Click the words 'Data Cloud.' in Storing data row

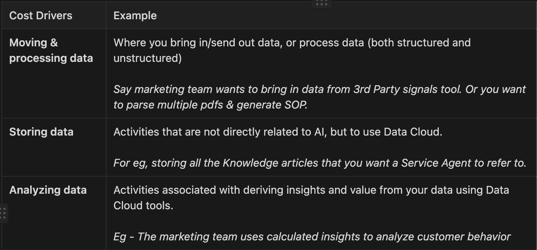point(413,132)
